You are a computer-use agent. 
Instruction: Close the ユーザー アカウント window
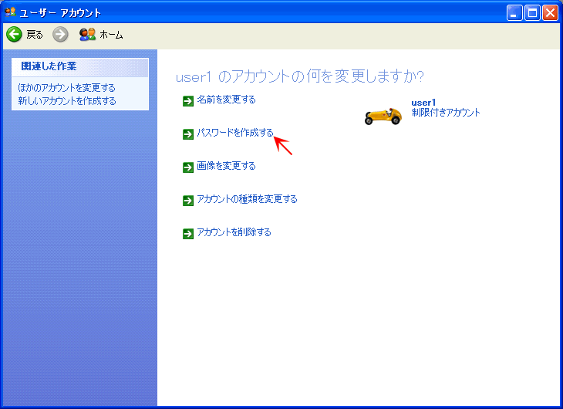click(550, 13)
